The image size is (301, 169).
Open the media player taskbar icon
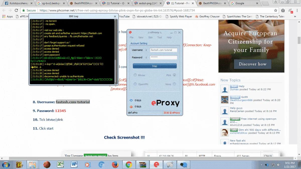88,164
